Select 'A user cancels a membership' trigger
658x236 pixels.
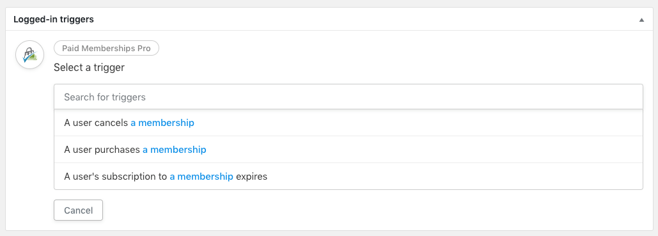click(349, 123)
